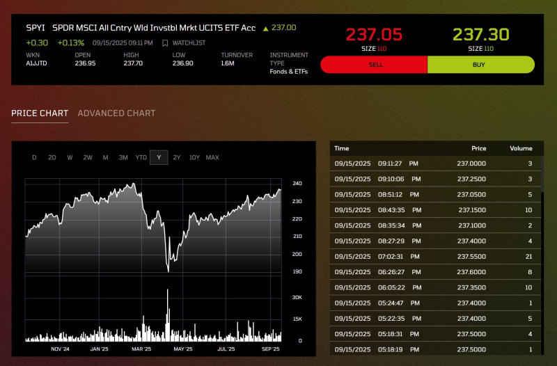Select the 2D chart range

click(x=52, y=157)
